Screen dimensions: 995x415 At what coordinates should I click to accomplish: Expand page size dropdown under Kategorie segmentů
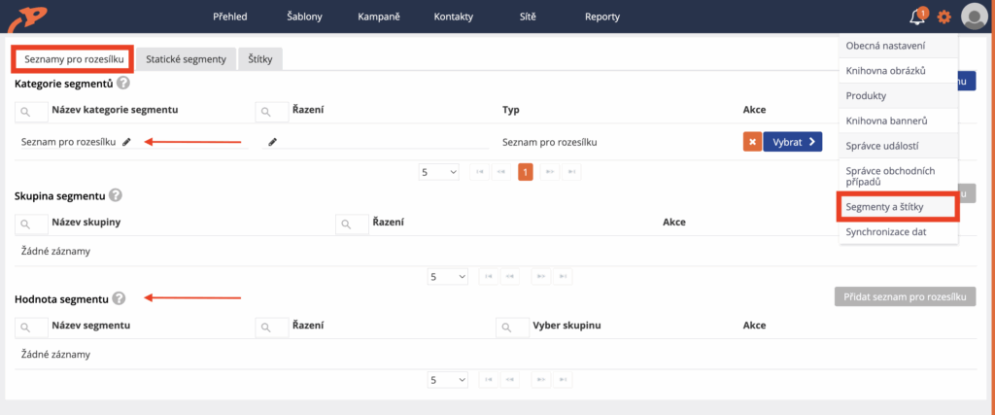point(439,172)
